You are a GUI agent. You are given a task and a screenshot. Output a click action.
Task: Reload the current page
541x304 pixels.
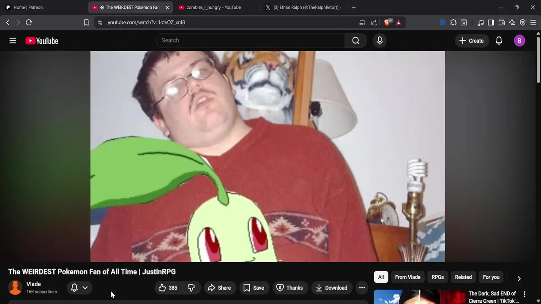(29, 22)
